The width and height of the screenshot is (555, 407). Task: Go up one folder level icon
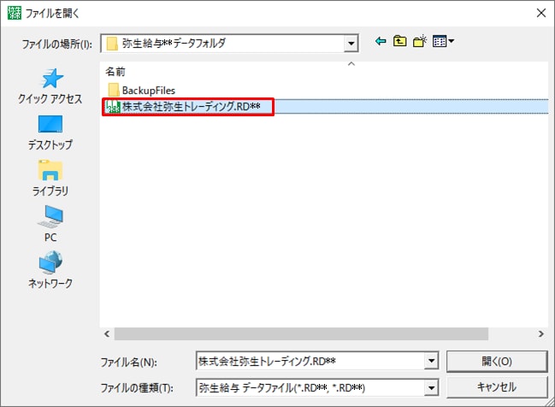pos(400,41)
